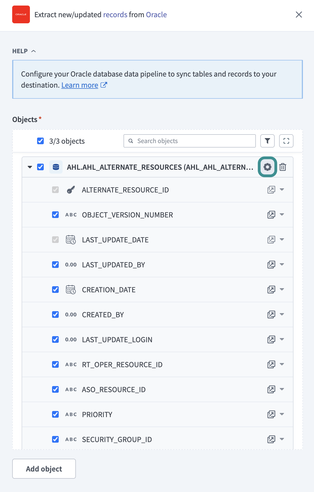Image resolution: width=314 pixels, height=492 pixels.
Task: Click mapping icon in PRIORITY row
Action: tap(271, 414)
